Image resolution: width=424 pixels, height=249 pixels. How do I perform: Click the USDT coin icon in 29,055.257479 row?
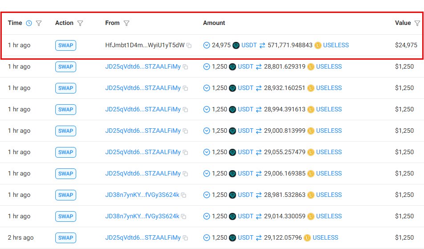(232, 152)
